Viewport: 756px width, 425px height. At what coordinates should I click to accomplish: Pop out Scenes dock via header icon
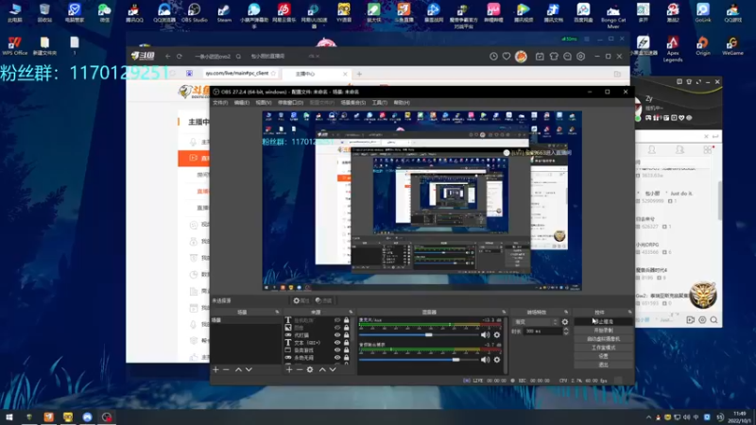277,313
